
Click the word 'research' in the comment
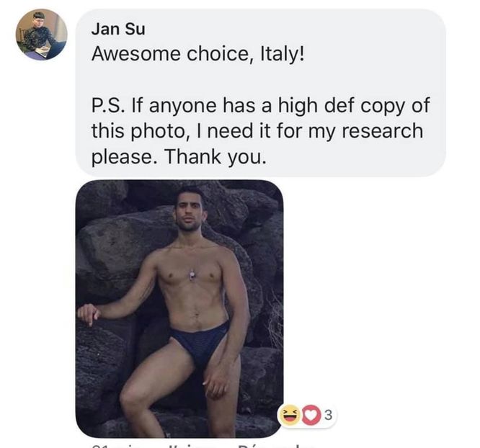click(383, 130)
